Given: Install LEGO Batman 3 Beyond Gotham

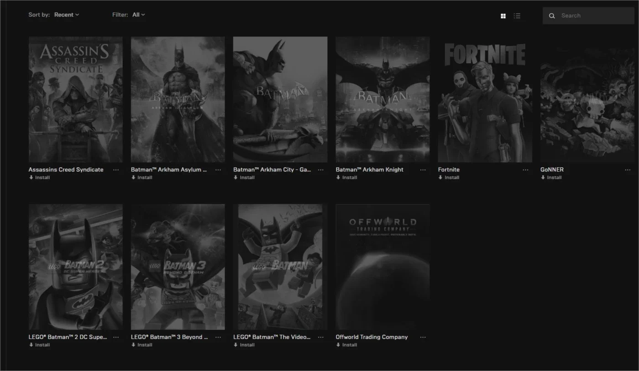Looking at the screenshot, I should [141, 345].
